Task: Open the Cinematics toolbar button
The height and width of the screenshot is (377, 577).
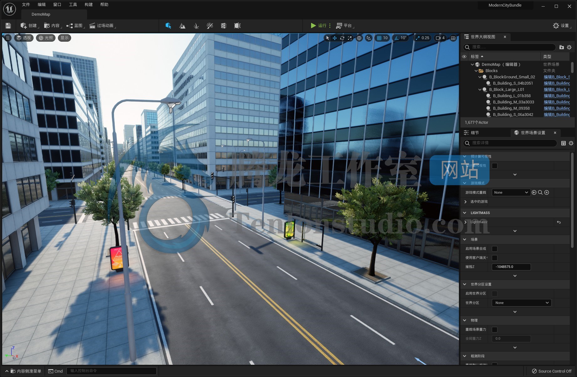Action: pyautogui.click(x=102, y=26)
